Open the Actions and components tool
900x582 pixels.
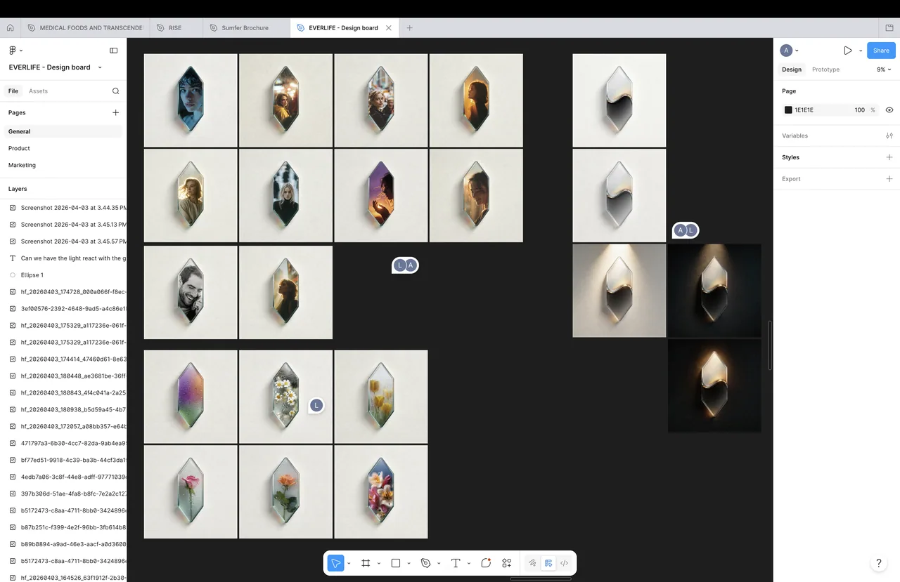tap(506, 563)
